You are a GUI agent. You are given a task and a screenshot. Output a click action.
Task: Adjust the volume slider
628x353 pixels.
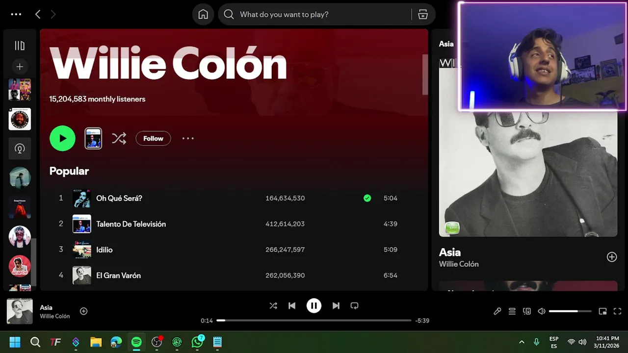[570, 311]
